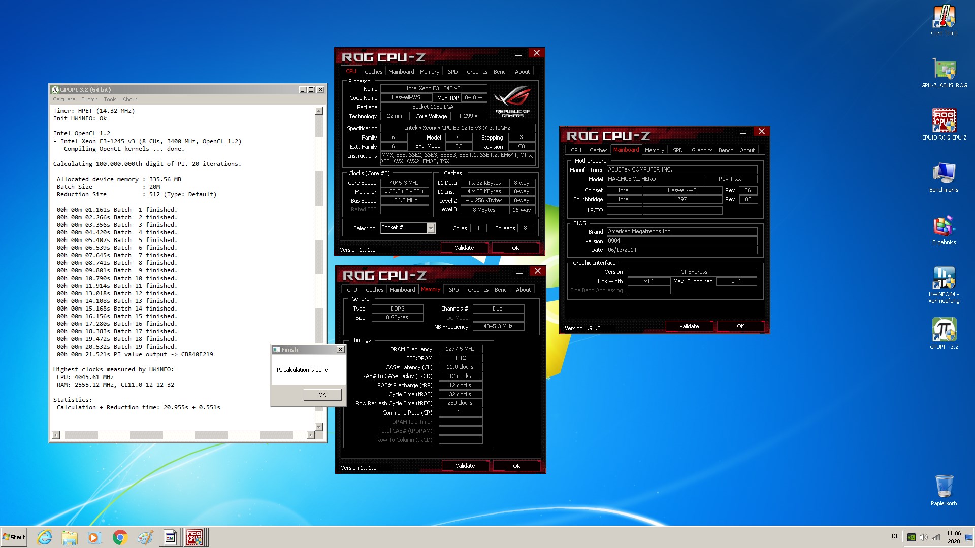The height and width of the screenshot is (548, 975).
Task: Open the Submit menu in GPUPI
Action: pyautogui.click(x=89, y=99)
